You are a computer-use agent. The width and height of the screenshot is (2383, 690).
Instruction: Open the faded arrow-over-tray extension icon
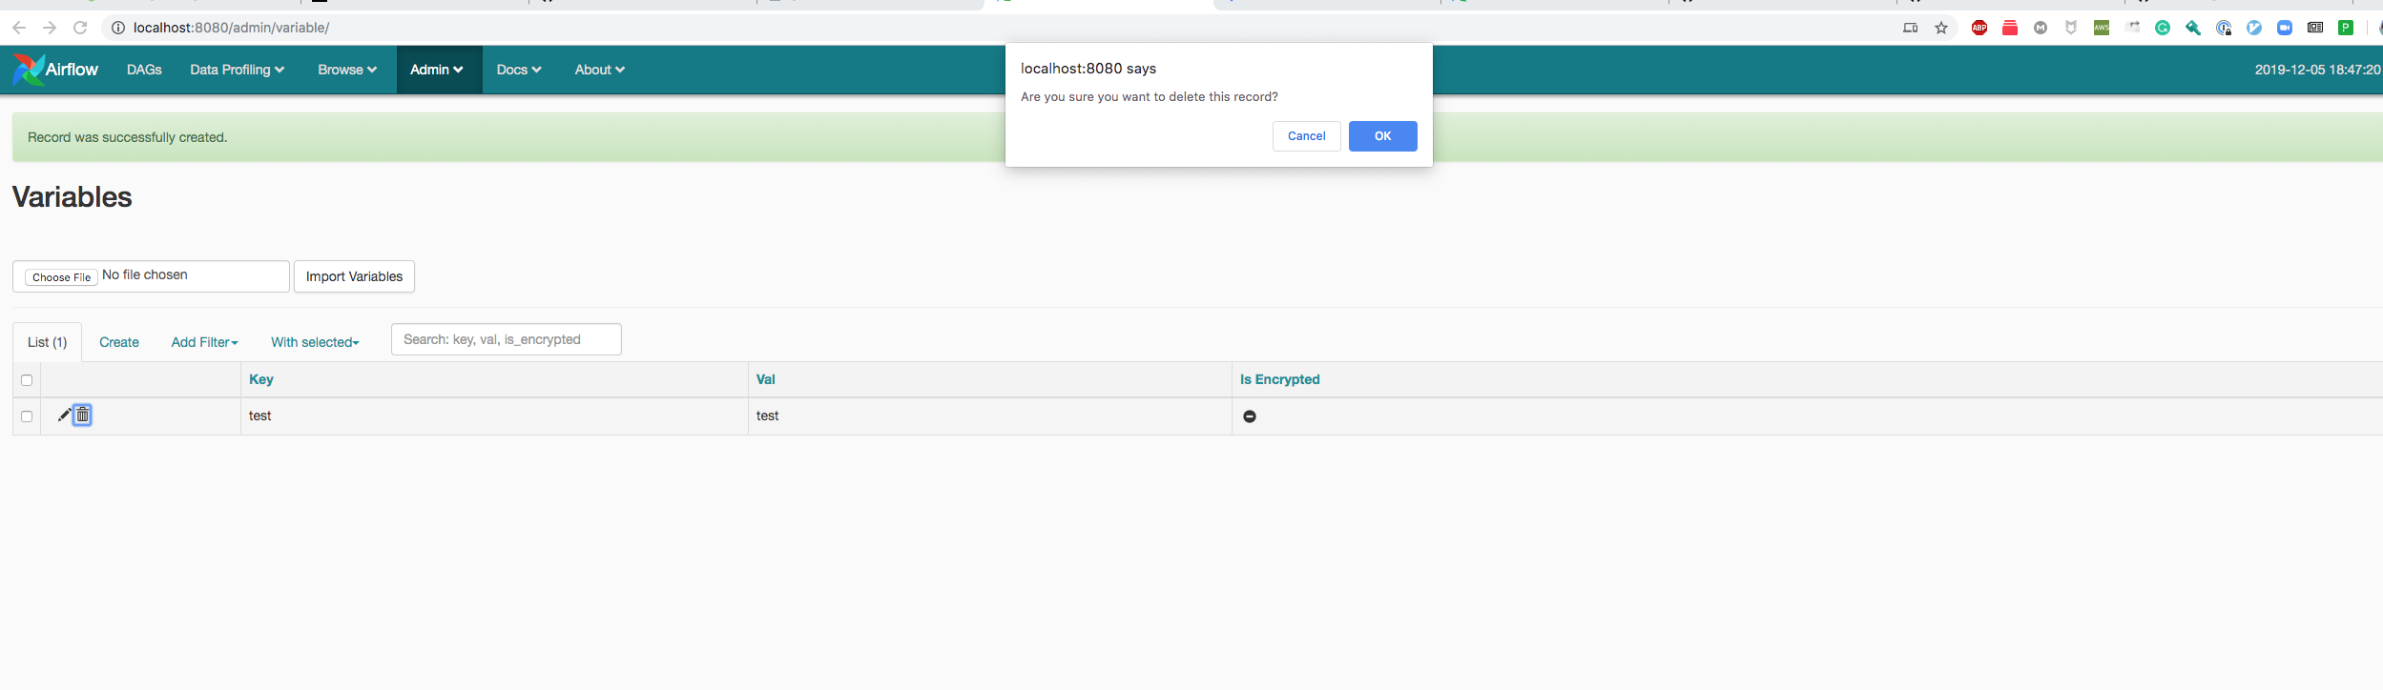[2132, 28]
